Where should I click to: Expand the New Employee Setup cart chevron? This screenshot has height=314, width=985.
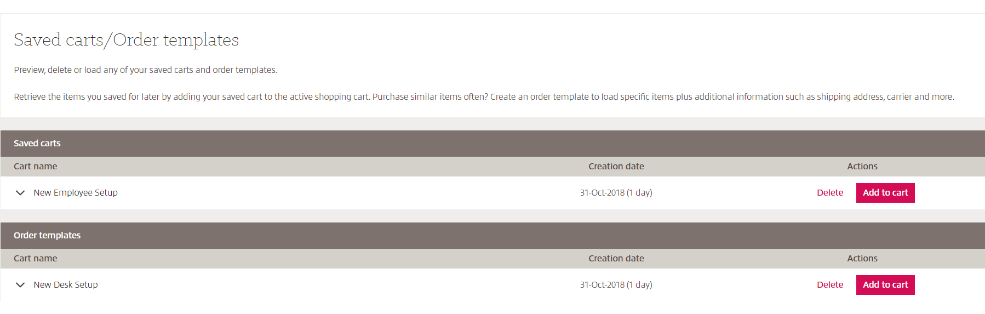point(20,193)
